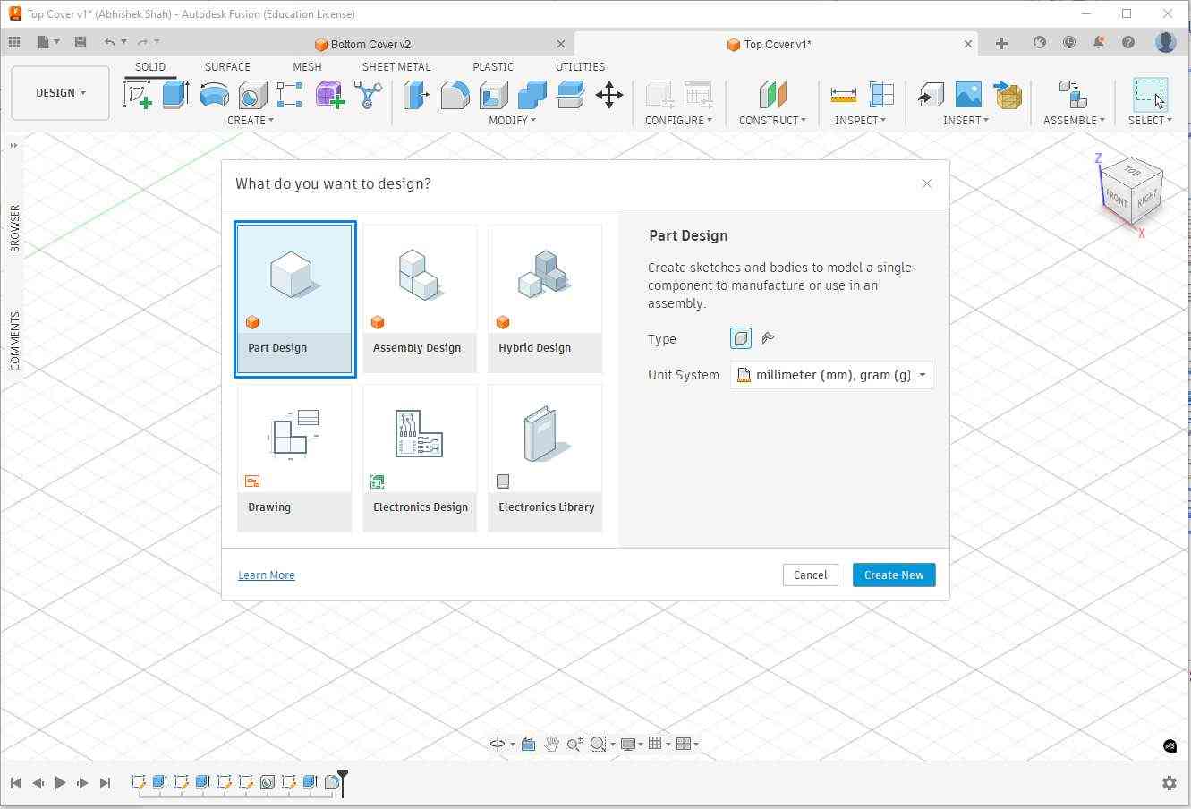
Task: Choose the Shell tool
Action: click(493, 94)
